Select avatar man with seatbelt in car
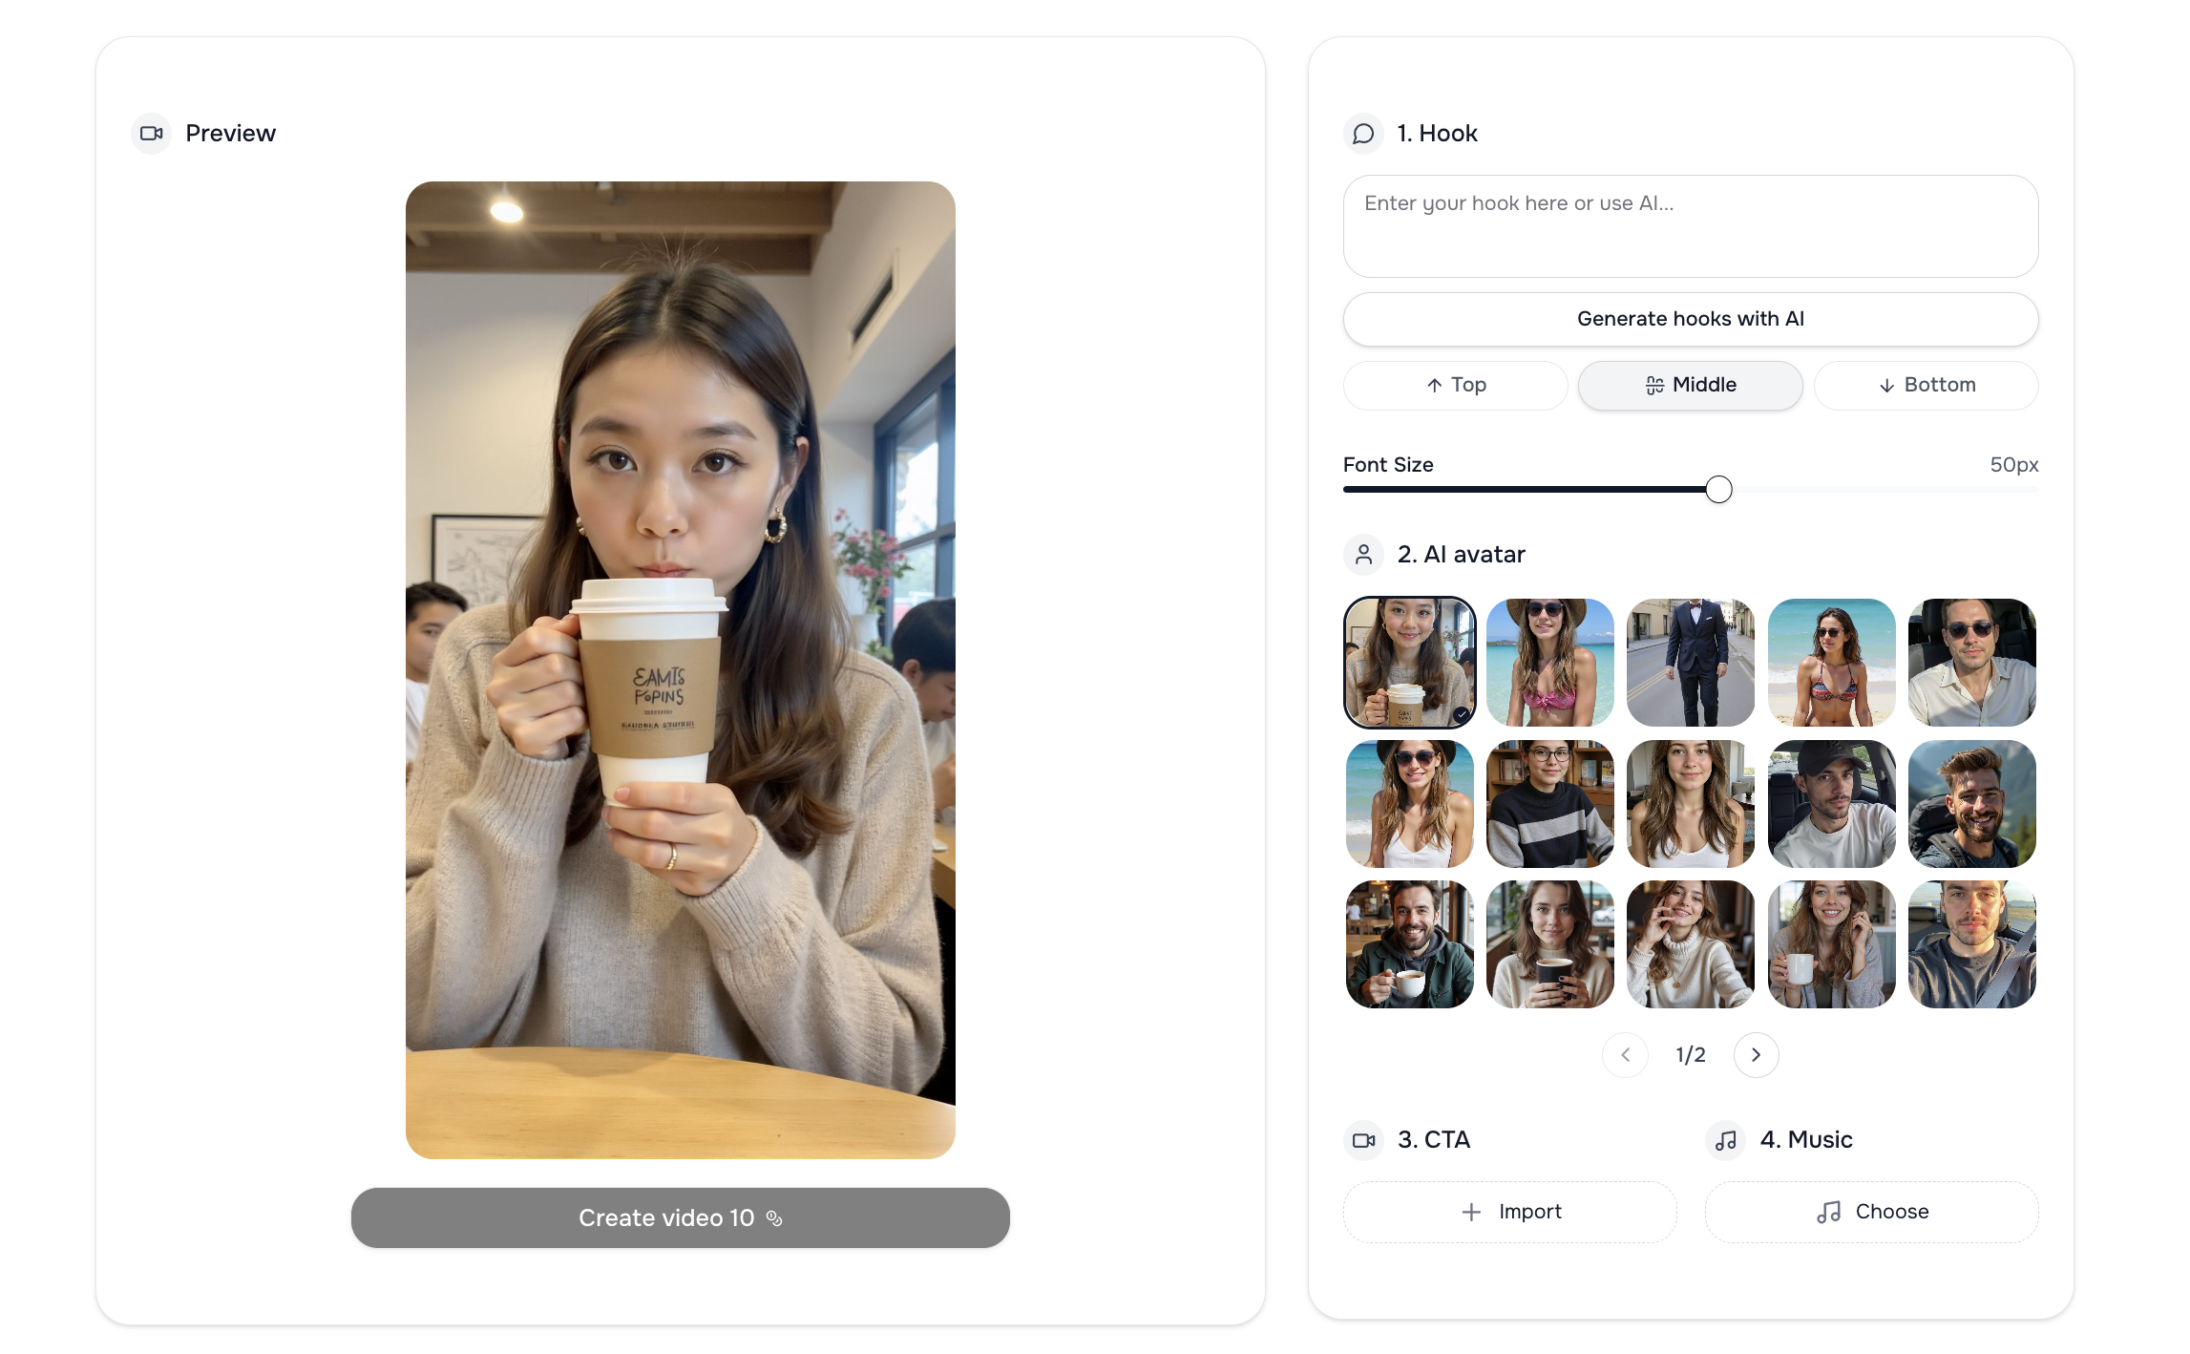 coord(1971,944)
